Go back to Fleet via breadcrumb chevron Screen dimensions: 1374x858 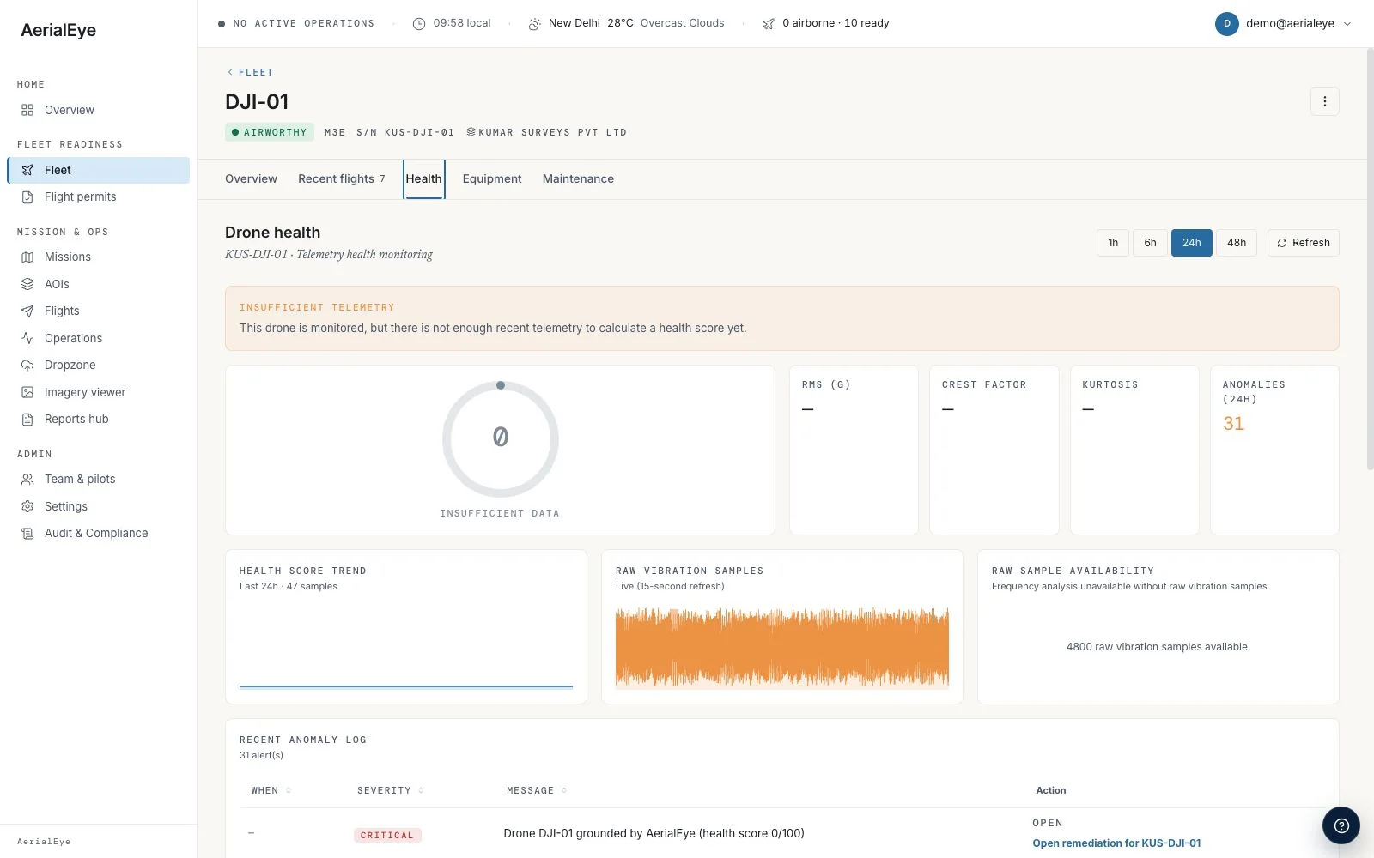[229, 72]
